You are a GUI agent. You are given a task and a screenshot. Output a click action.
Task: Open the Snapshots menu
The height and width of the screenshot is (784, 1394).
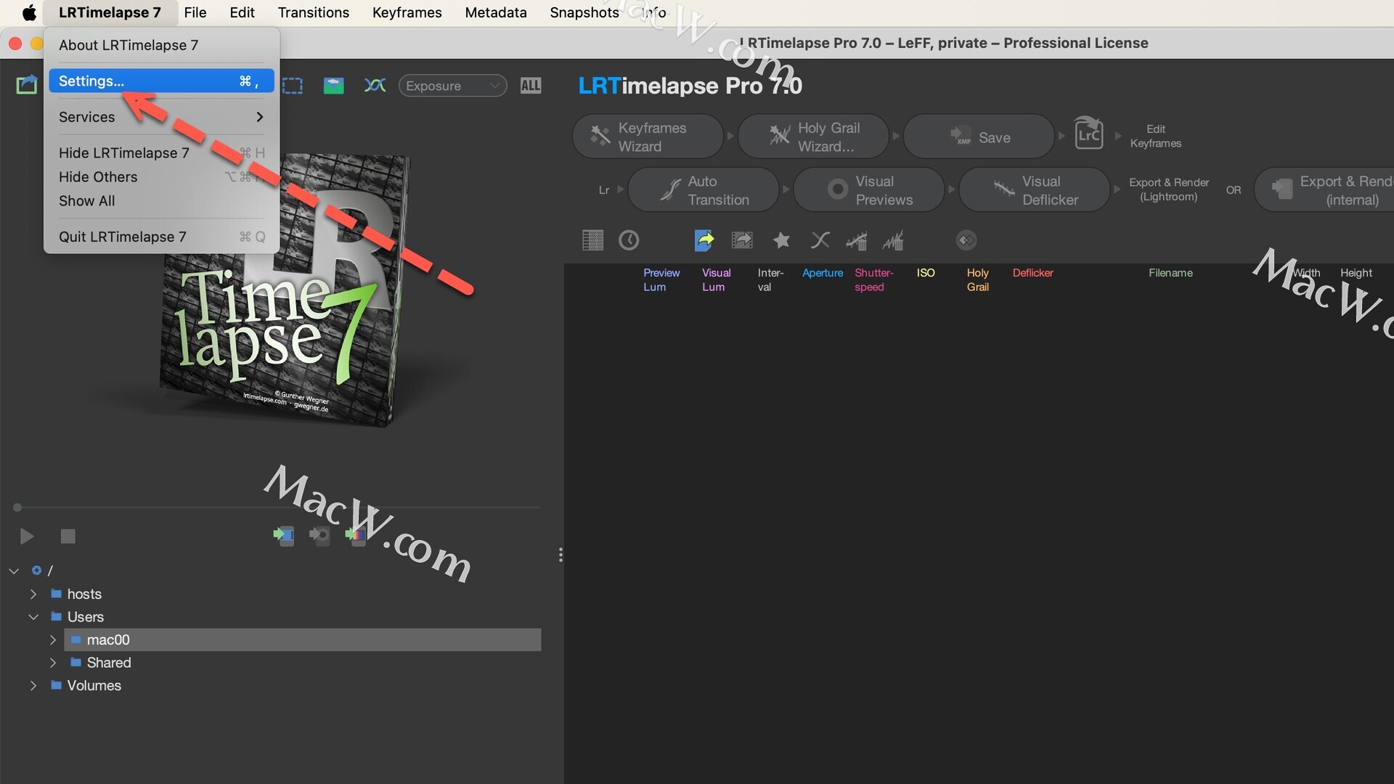coord(584,12)
